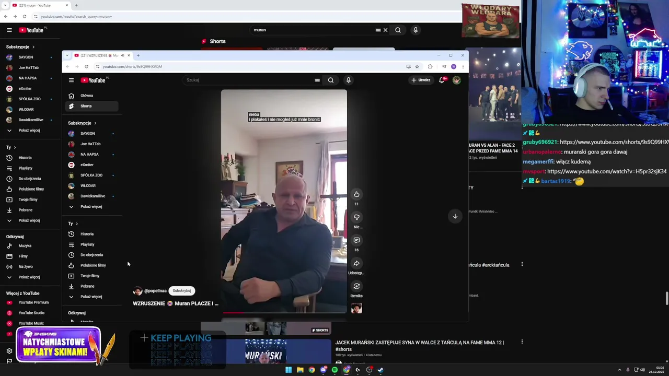
Task: Reload the shorts page in front window
Action: coord(86,66)
